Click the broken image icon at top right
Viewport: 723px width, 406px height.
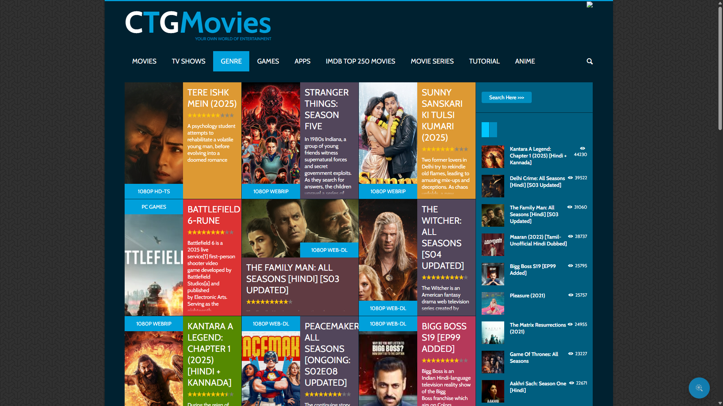[x=590, y=5]
